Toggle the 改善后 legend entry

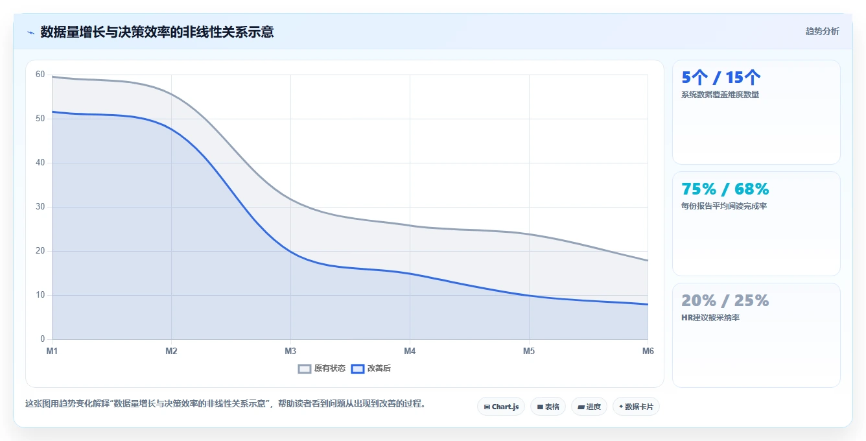(371, 368)
